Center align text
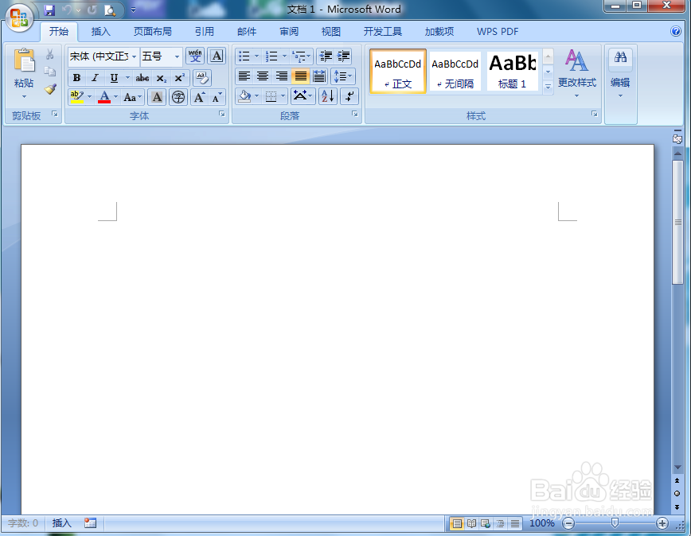The image size is (691, 536). [263, 76]
